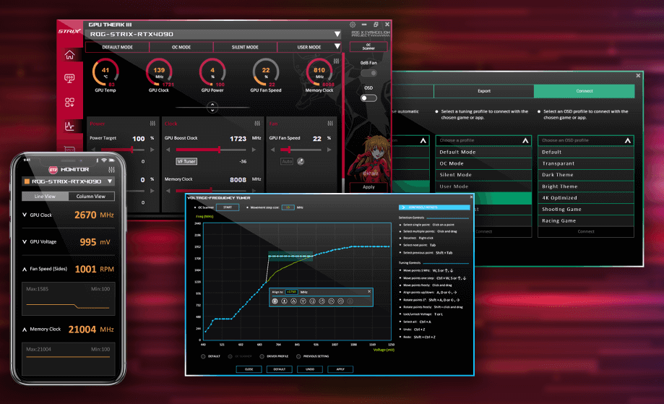The height and width of the screenshot is (404, 664).
Task: Open utilities download icon in GPU Tweak sidebar
Action: 69,102
